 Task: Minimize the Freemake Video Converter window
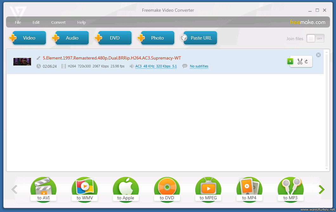[310, 10]
